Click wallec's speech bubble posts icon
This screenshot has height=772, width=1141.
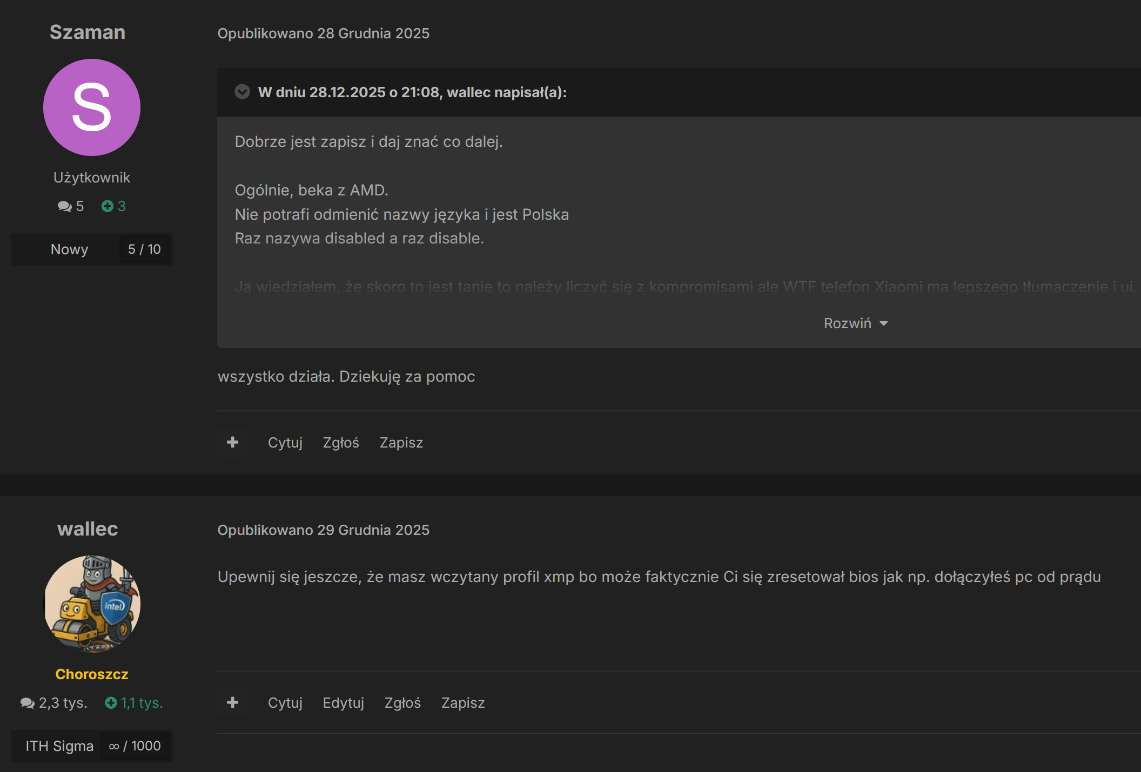pyautogui.click(x=27, y=703)
